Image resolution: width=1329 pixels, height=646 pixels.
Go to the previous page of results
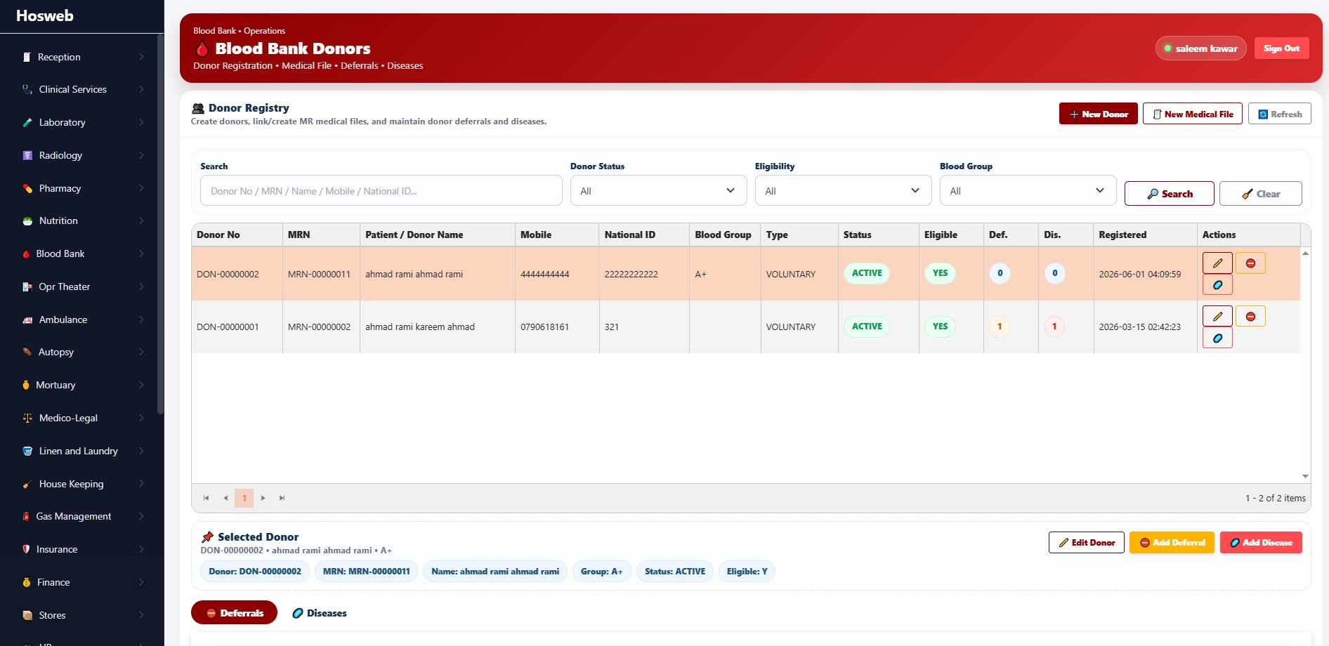click(225, 498)
